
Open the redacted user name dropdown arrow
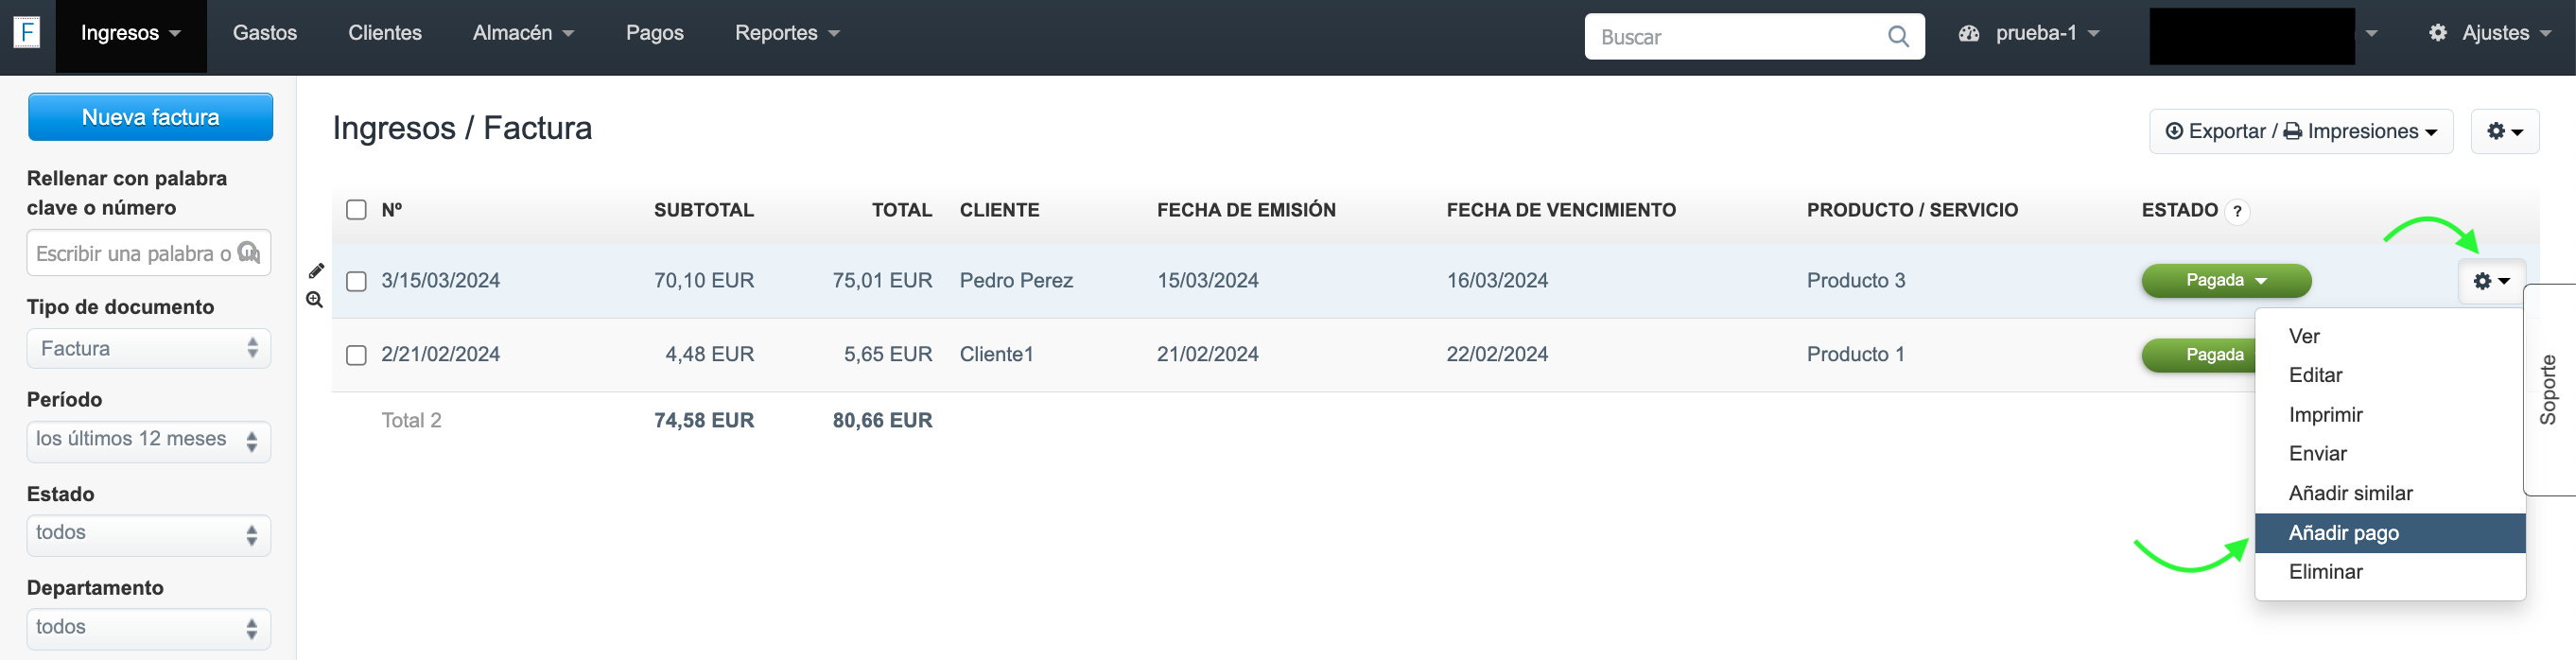pyautogui.click(x=2371, y=33)
